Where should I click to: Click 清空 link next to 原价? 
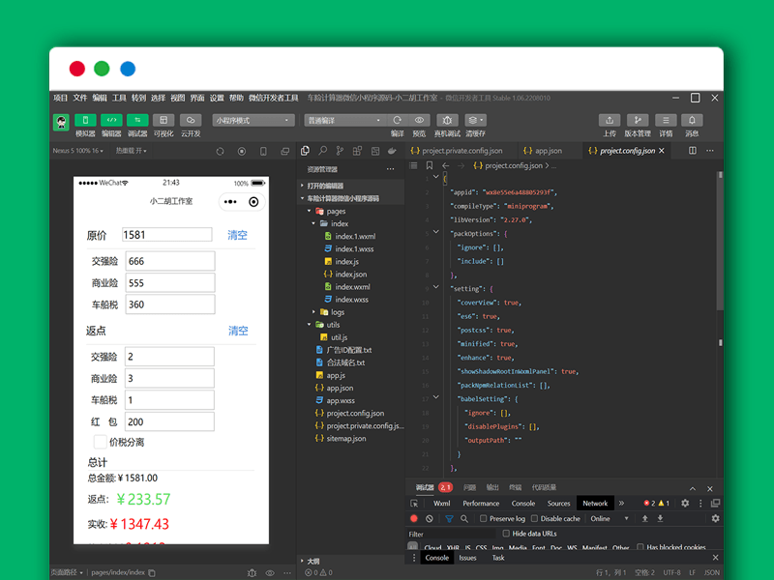tap(237, 235)
